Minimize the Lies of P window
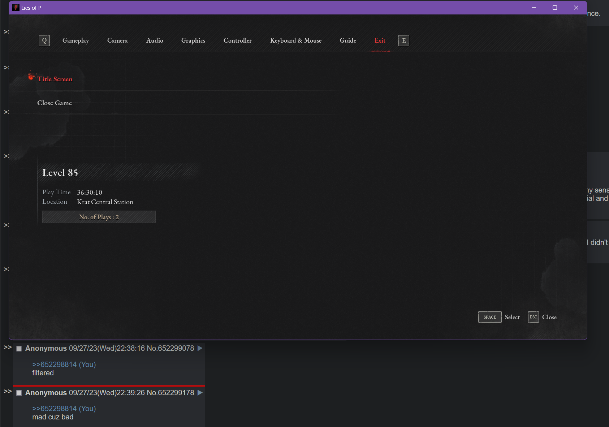This screenshot has height=427, width=609. coord(534,8)
